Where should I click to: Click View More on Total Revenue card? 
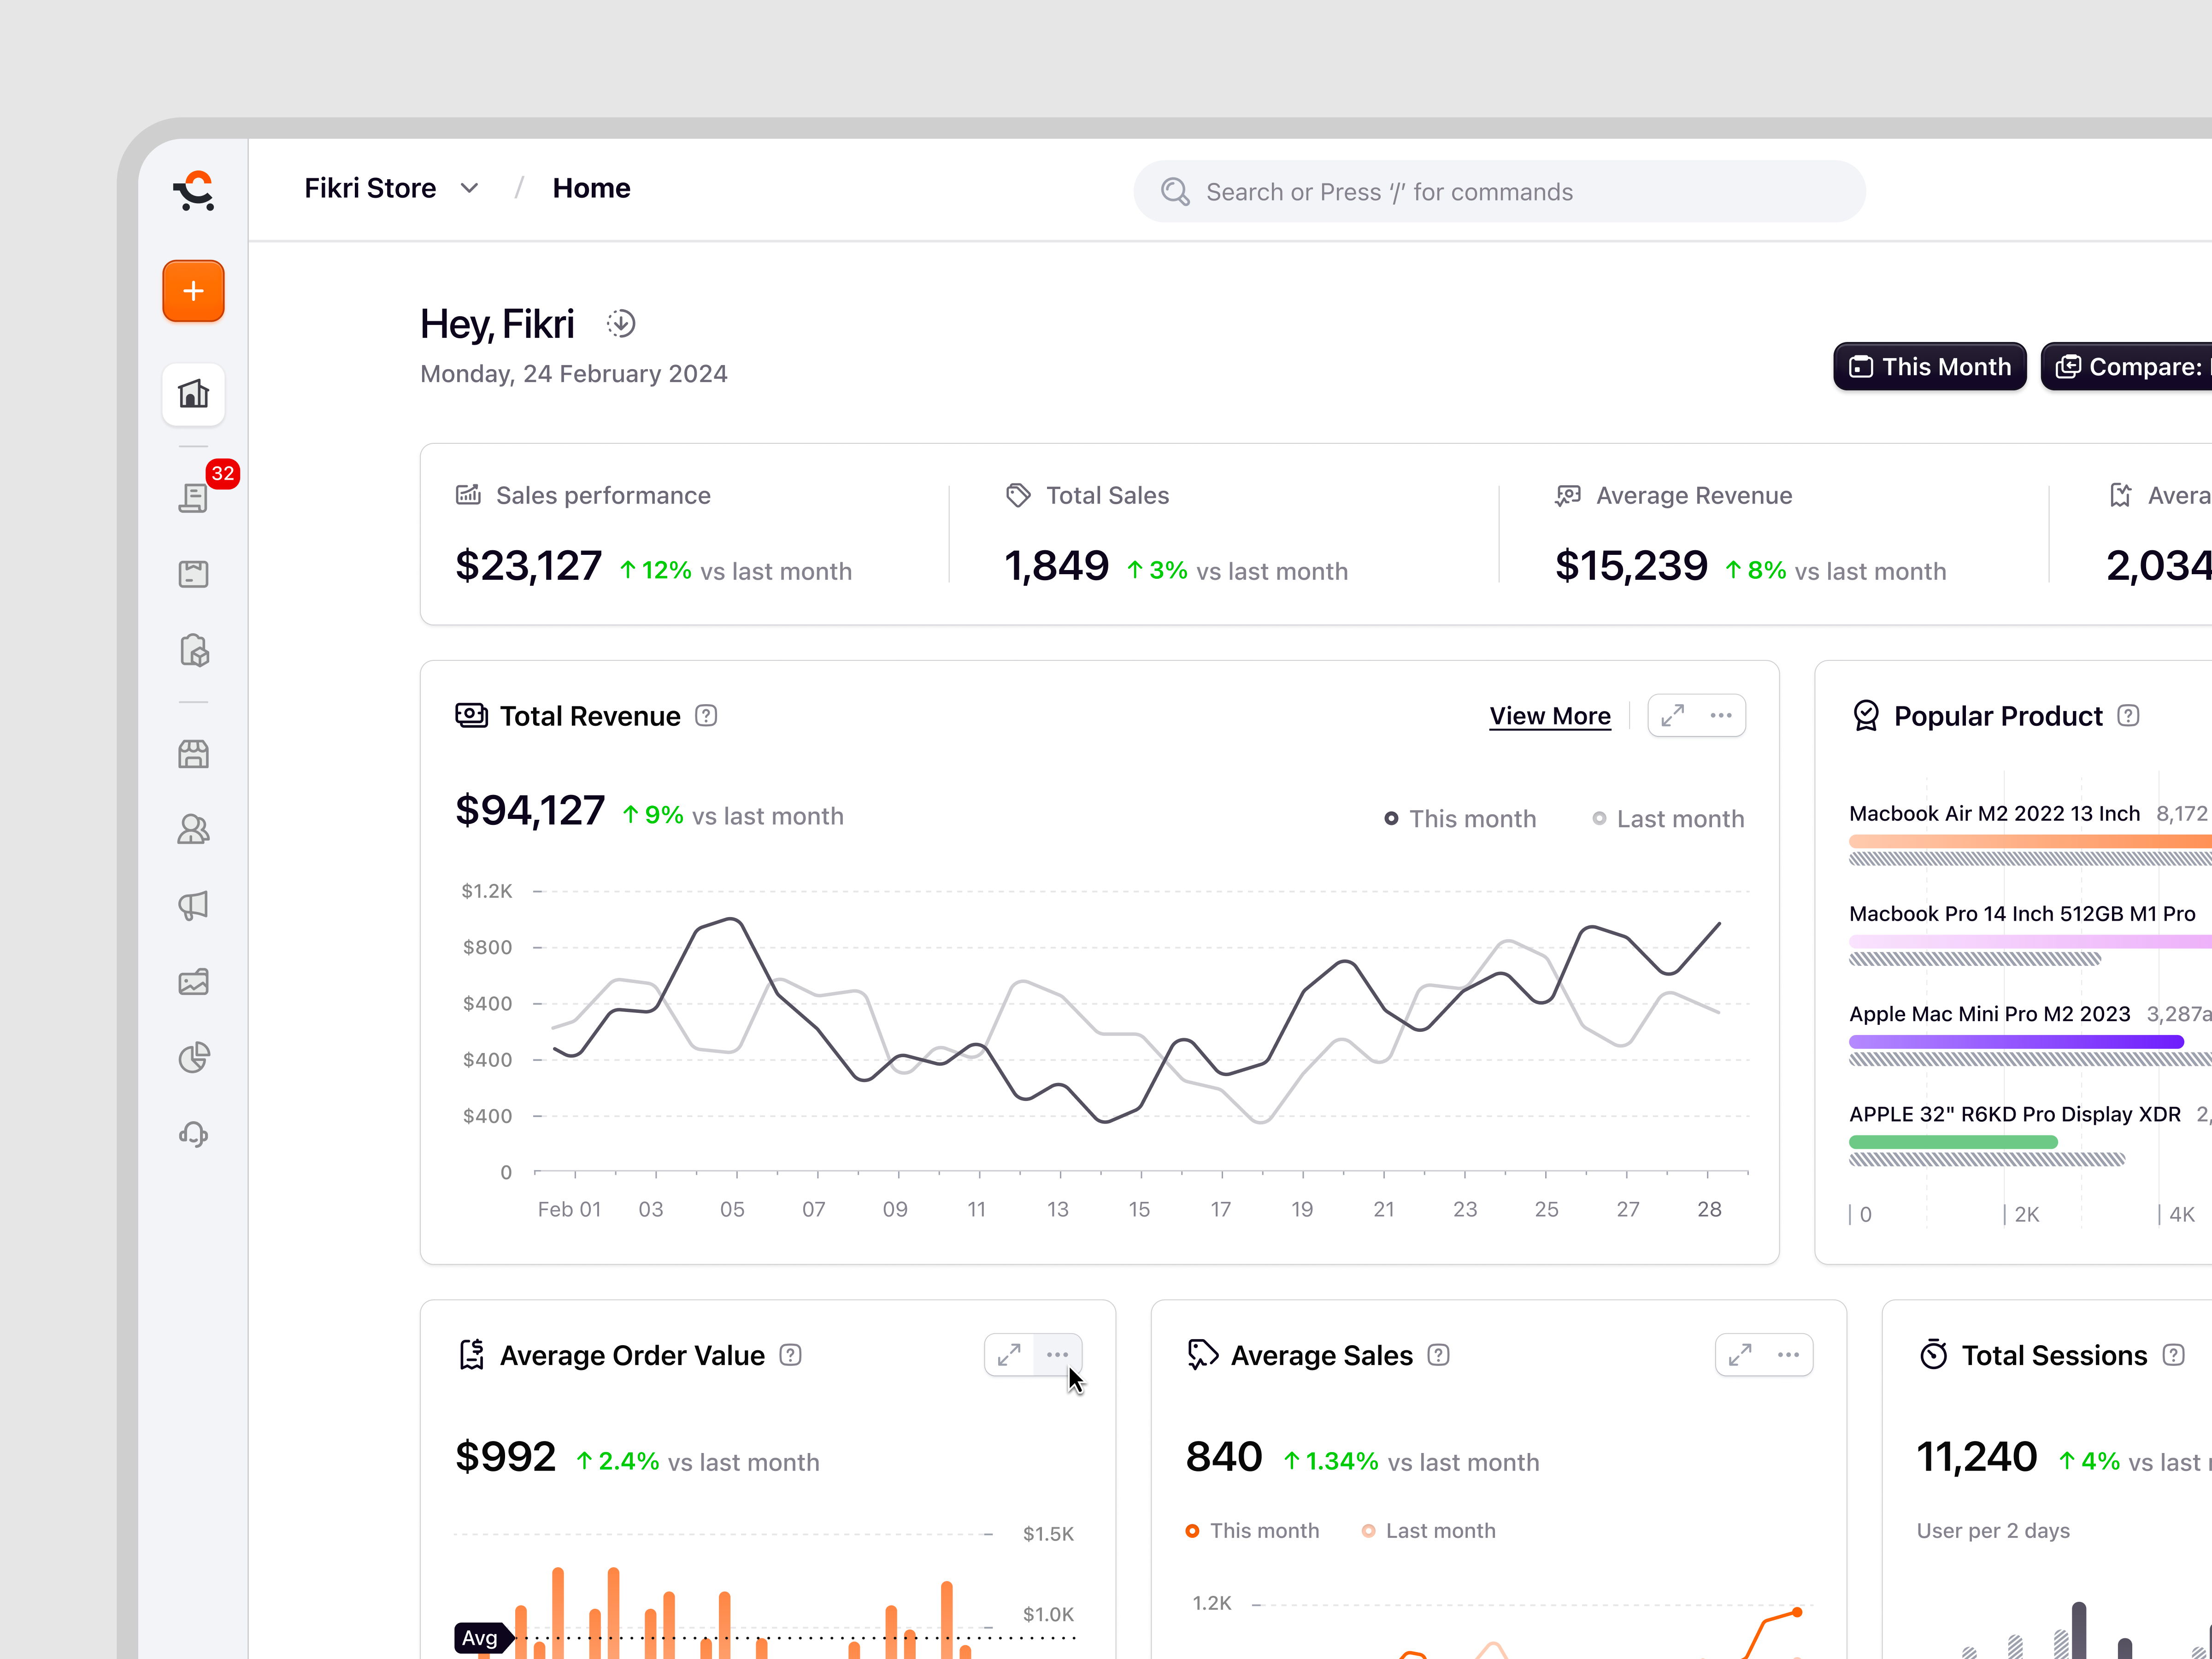1549,715
